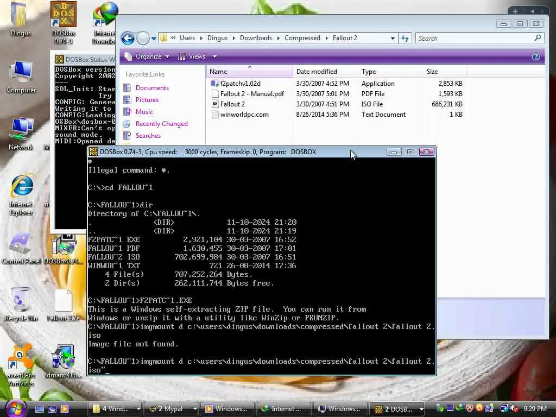Select the Fallout 2 ISO file
This screenshot has width=556, height=417.
(232, 104)
